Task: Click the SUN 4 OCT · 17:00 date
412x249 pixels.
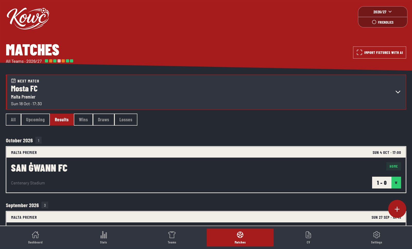Action: (387, 153)
